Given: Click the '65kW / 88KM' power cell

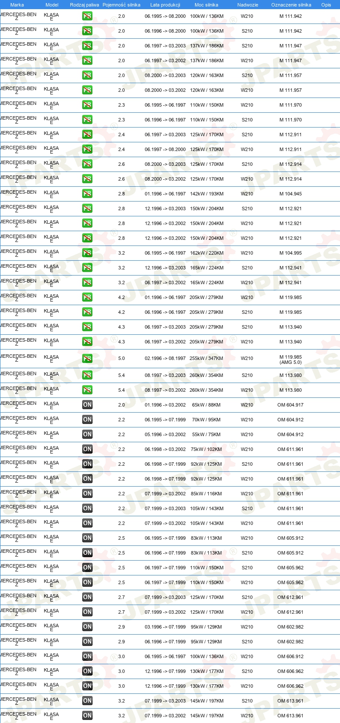Looking at the screenshot, I should pos(207,405).
